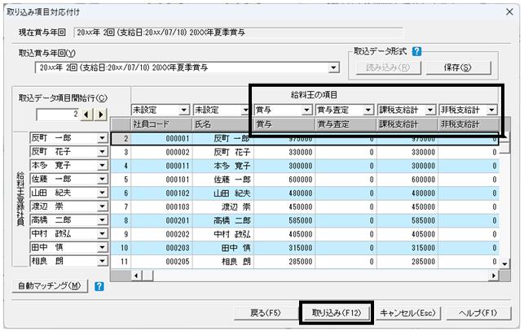
Task: Click the 社員コード column header
Action: 161,124
